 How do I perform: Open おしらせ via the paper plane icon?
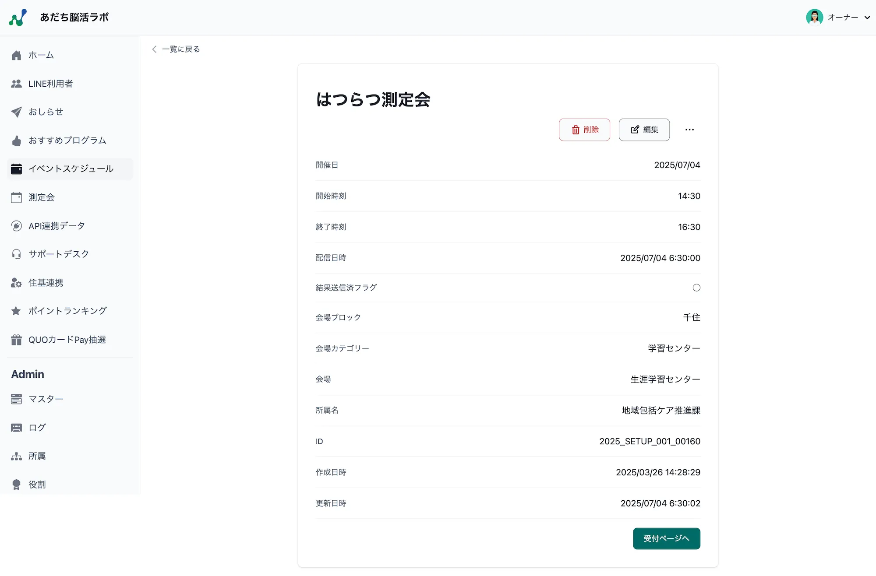tap(16, 112)
